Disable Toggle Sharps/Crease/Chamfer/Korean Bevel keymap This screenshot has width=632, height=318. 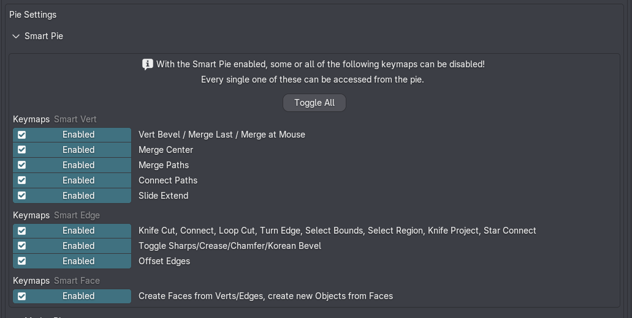coord(72,246)
